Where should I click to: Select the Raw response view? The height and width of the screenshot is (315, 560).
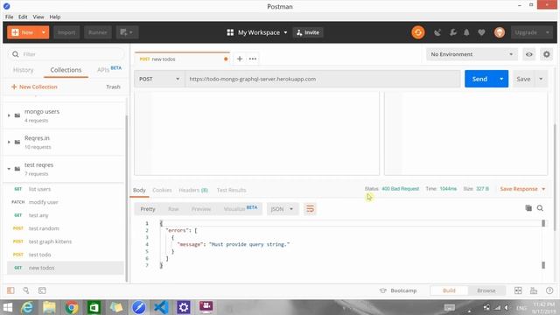click(x=173, y=209)
